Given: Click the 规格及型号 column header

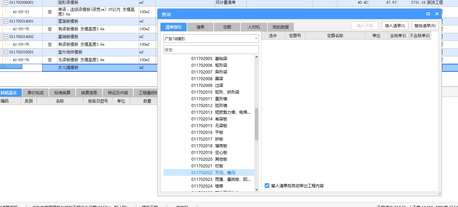Looking at the screenshot, I should coord(98,101).
